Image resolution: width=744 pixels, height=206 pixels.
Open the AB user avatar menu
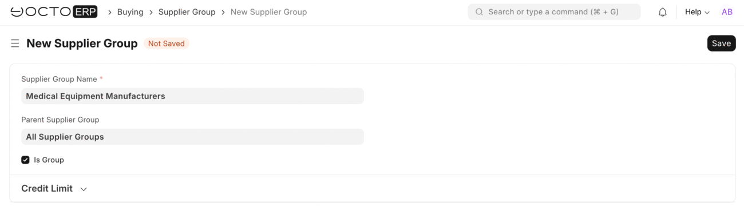point(727,12)
